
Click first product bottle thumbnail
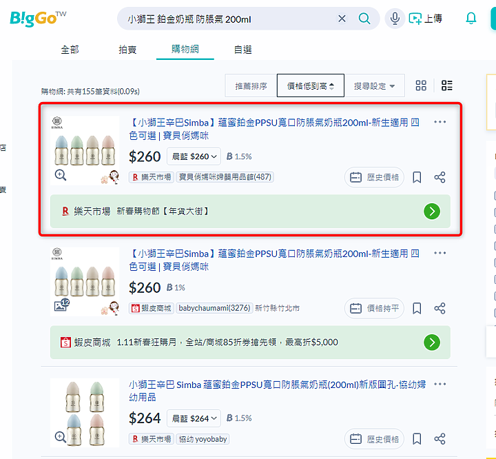coord(85,150)
